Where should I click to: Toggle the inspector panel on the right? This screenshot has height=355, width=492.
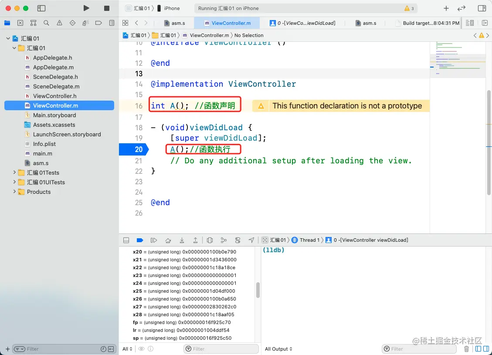point(482,8)
